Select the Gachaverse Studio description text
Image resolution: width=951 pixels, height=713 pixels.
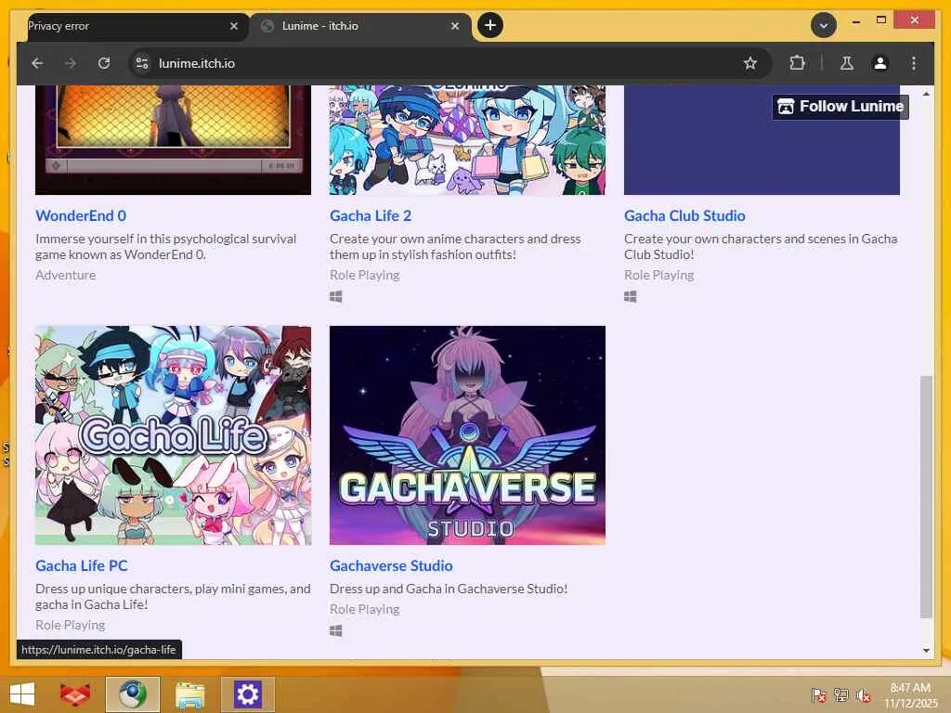449,589
